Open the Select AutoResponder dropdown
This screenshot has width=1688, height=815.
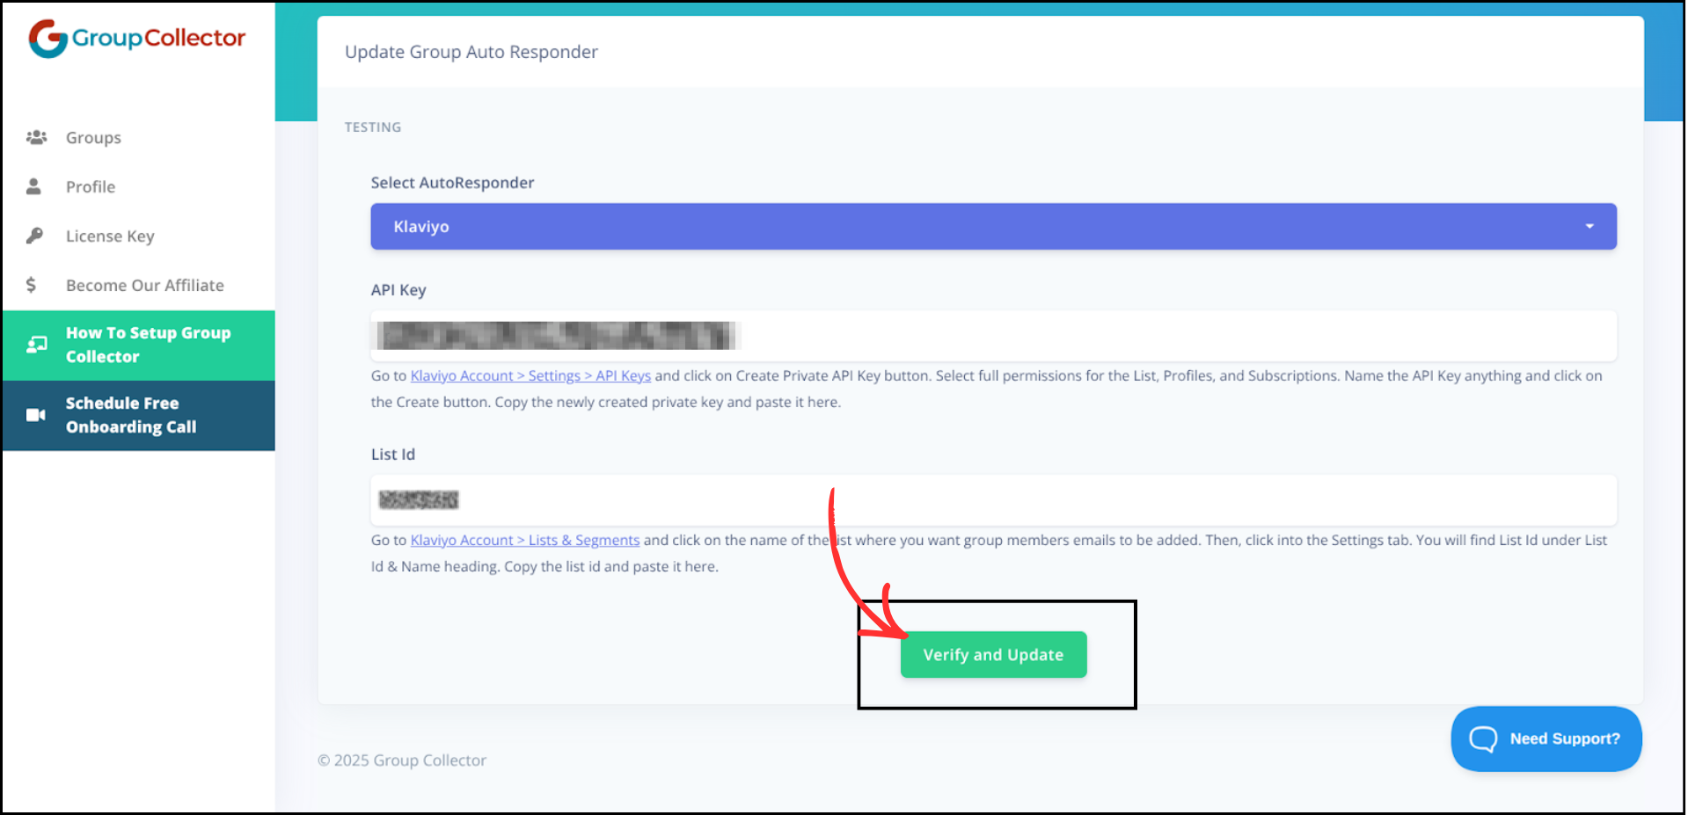(992, 226)
